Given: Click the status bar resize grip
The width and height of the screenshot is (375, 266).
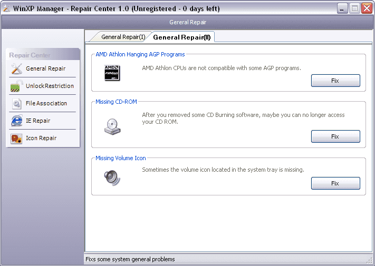Looking at the screenshot, I should (370, 261).
